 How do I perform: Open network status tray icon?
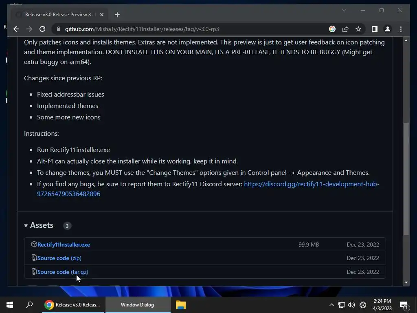(342, 305)
